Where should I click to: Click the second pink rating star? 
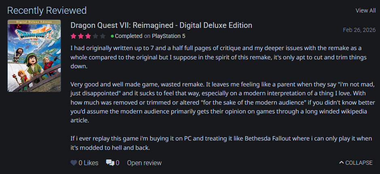coord(81,36)
